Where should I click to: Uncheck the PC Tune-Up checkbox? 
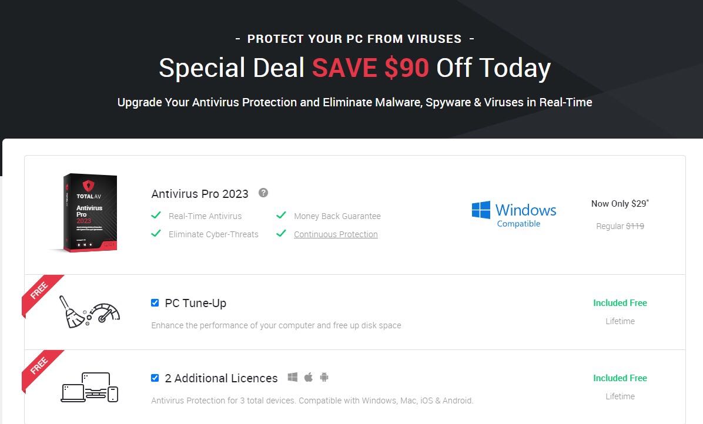[x=155, y=303]
